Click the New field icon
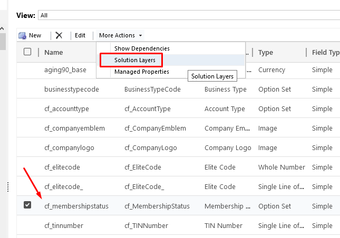 [x=23, y=35]
